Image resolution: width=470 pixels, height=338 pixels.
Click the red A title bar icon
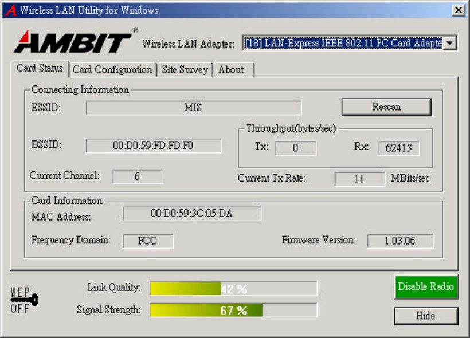(11, 10)
